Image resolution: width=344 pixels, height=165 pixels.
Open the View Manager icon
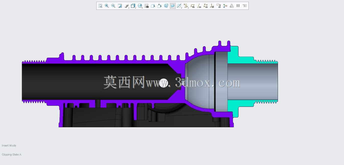(147, 6)
